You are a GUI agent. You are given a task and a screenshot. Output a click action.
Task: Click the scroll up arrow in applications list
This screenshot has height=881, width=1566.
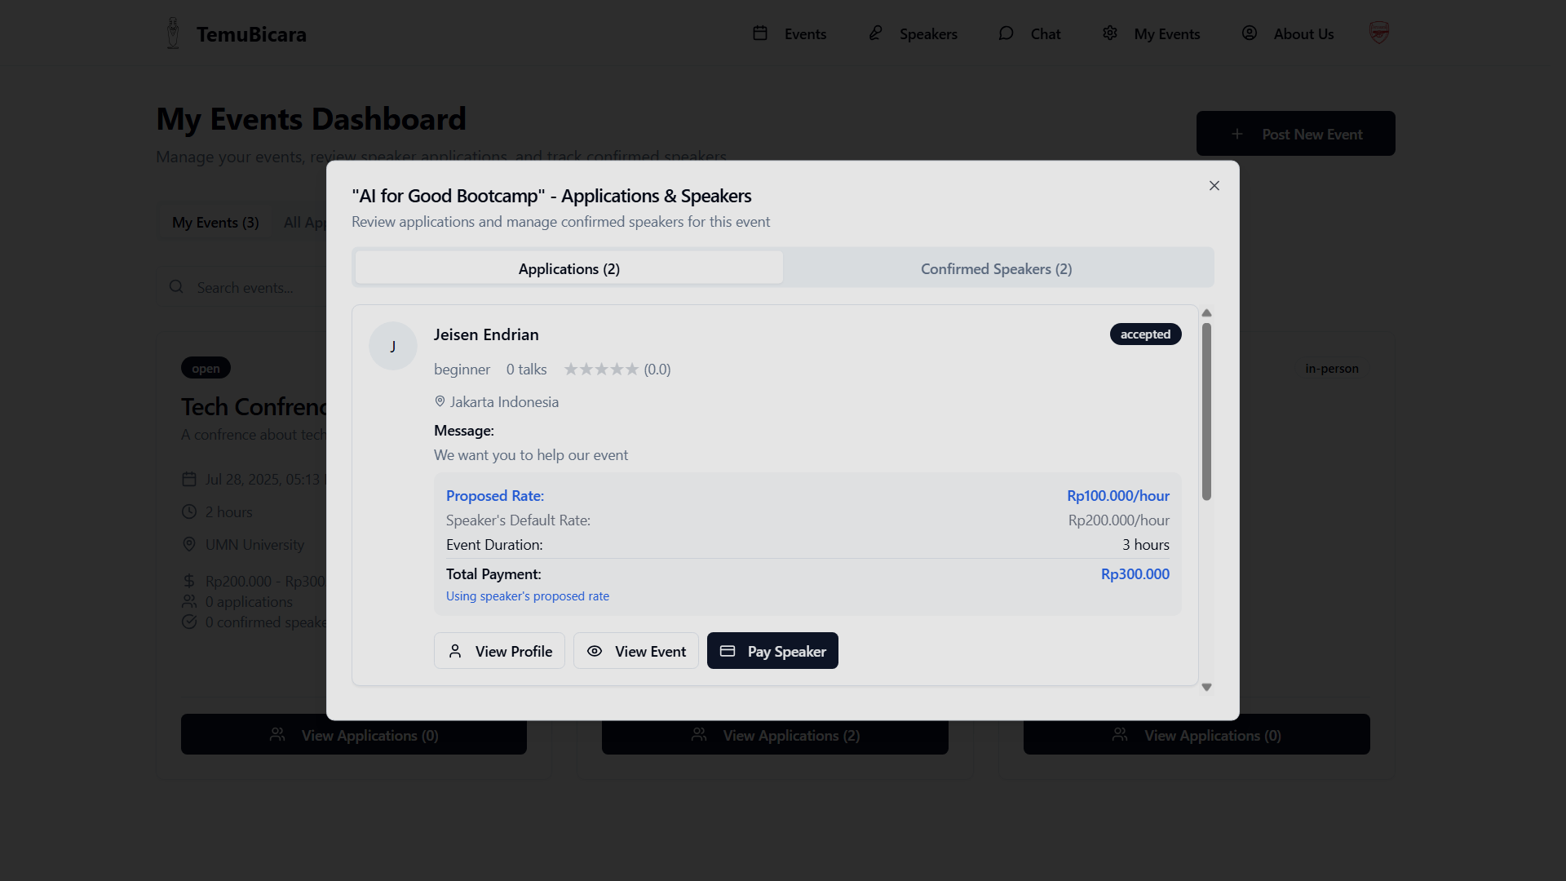[1206, 313]
